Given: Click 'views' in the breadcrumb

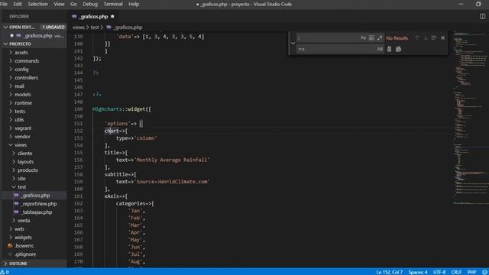Looking at the screenshot, I should pos(78,27).
